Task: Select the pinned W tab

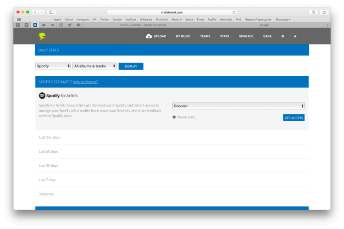Action: (26, 25)
